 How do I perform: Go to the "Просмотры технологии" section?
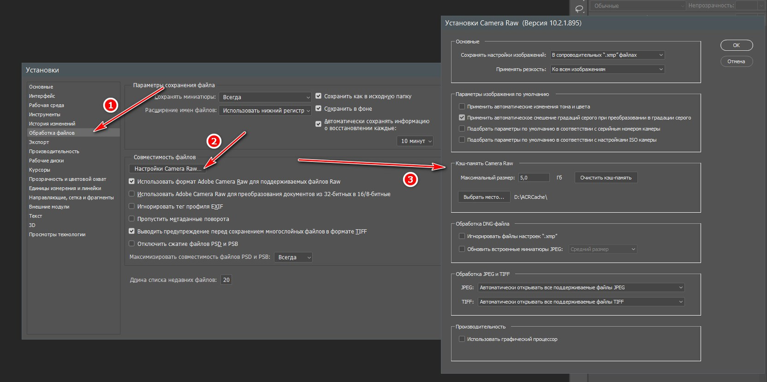[57, 234]
